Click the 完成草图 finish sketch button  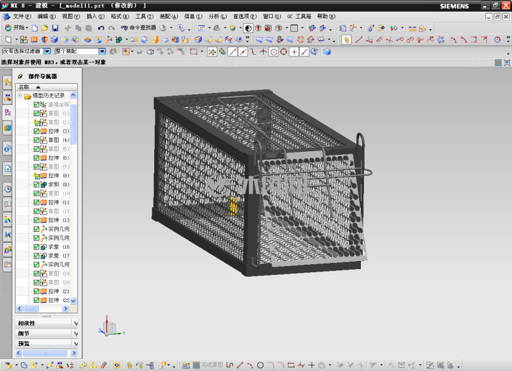208,365
